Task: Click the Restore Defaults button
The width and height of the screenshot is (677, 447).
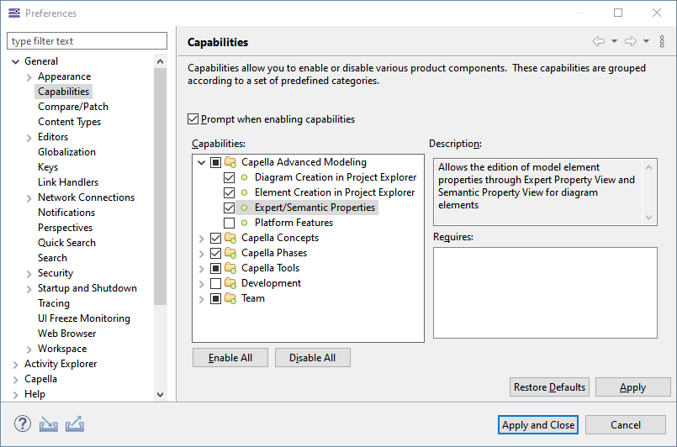Action: coord(549,387)
